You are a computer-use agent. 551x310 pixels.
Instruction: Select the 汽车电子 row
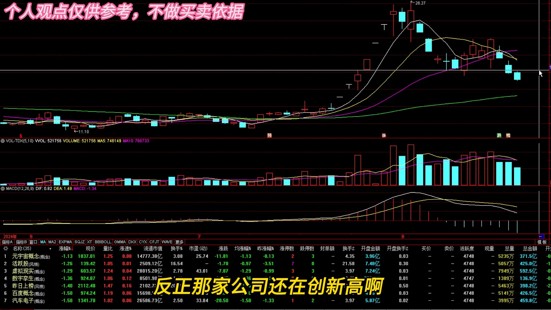275,301
